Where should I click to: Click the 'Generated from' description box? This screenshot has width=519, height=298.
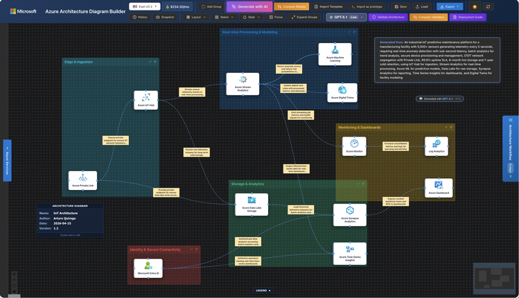pos(437,60)
